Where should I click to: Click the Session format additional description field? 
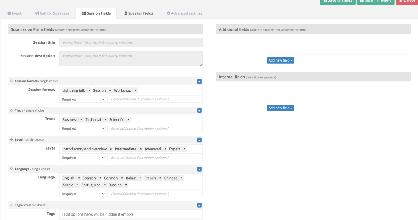pos(155,99)
